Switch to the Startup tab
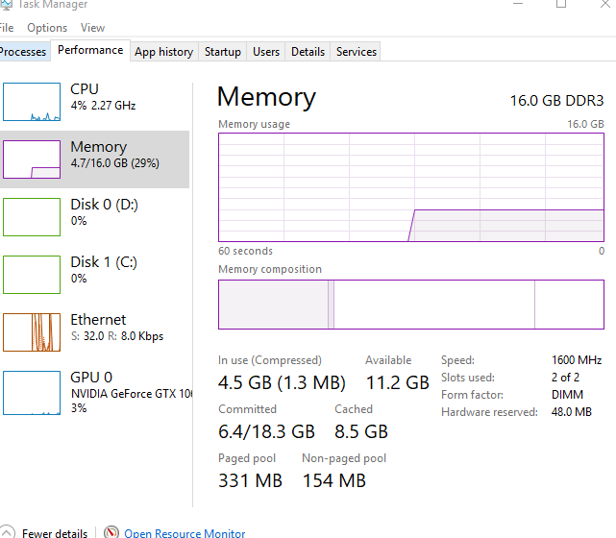 pos(223,52)
